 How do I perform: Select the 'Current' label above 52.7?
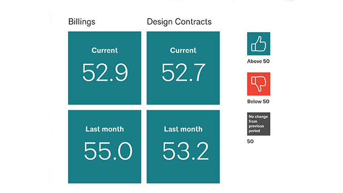tap(183, 50)
